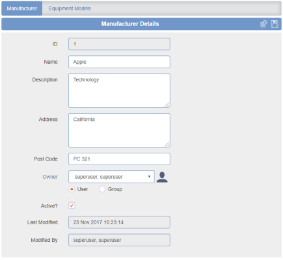Click the Manufacturer Details heading
This screenshot has height=260, width=283.
pyautogui.click(x=130, y=24)
